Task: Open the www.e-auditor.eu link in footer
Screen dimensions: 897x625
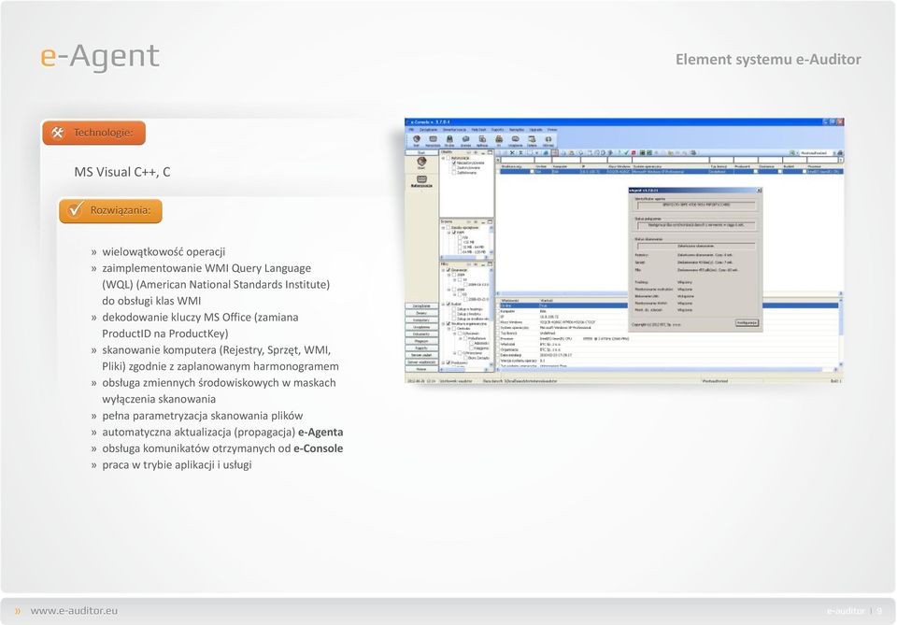Action: click(x=74, y=611)
